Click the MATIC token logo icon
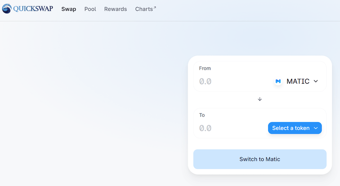Screen dimensions: 340x186 [278, 81]
